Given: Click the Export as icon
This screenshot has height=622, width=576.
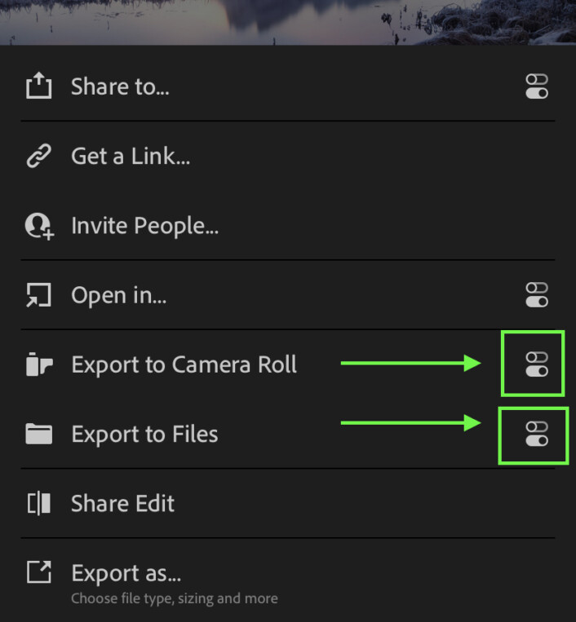Looking at the screenshot, I should (x=38, y=572).
